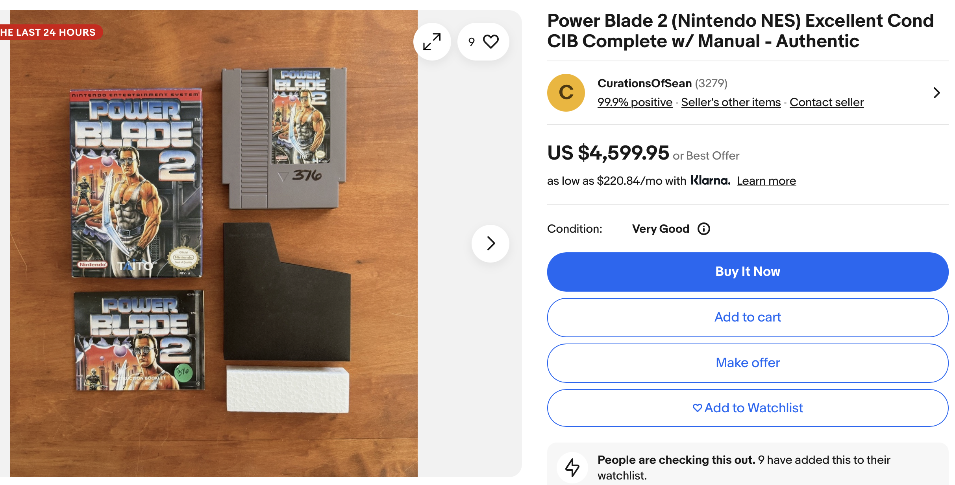The image size is (955, 485).
Task: Open Klarna Learn more link
Action: (x=766, y=181)
